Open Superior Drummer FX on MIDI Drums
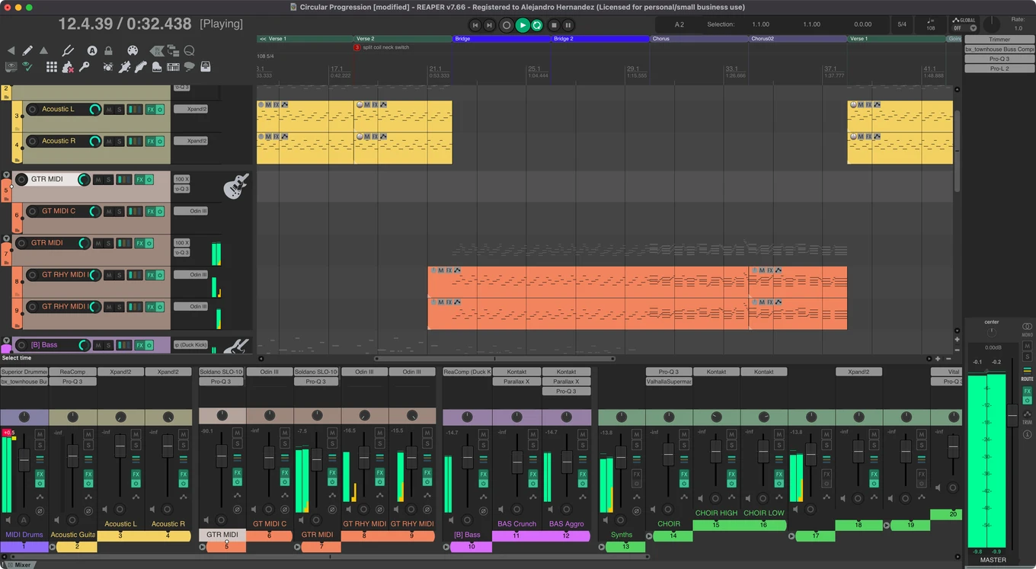This screenshot has width=1036, height=569. point(24,372)
